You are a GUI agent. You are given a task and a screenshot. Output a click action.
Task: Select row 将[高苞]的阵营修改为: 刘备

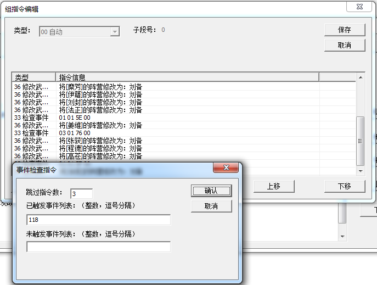click(184, 156)
